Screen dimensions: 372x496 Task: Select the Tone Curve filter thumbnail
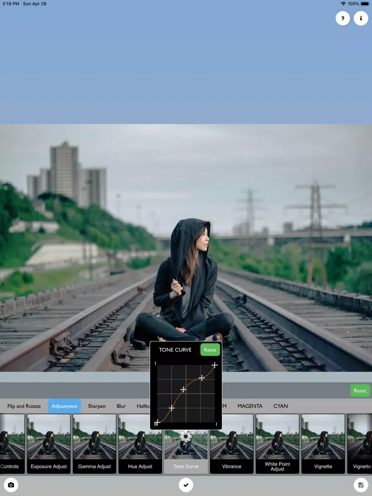186,452
